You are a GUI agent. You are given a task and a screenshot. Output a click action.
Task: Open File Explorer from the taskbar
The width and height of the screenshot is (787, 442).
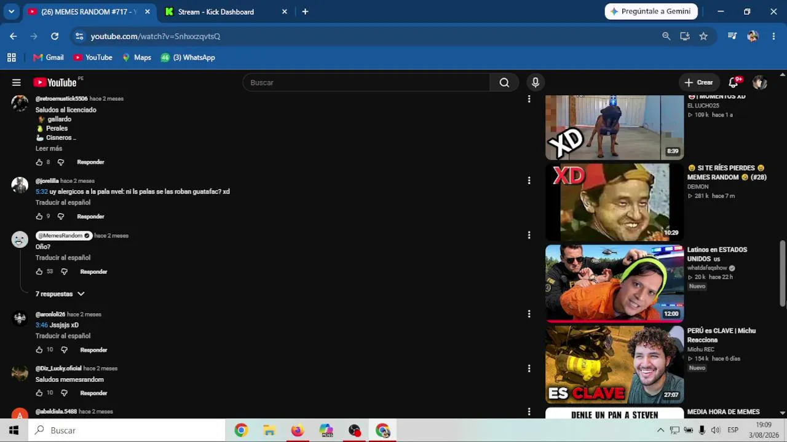(269, 430)
